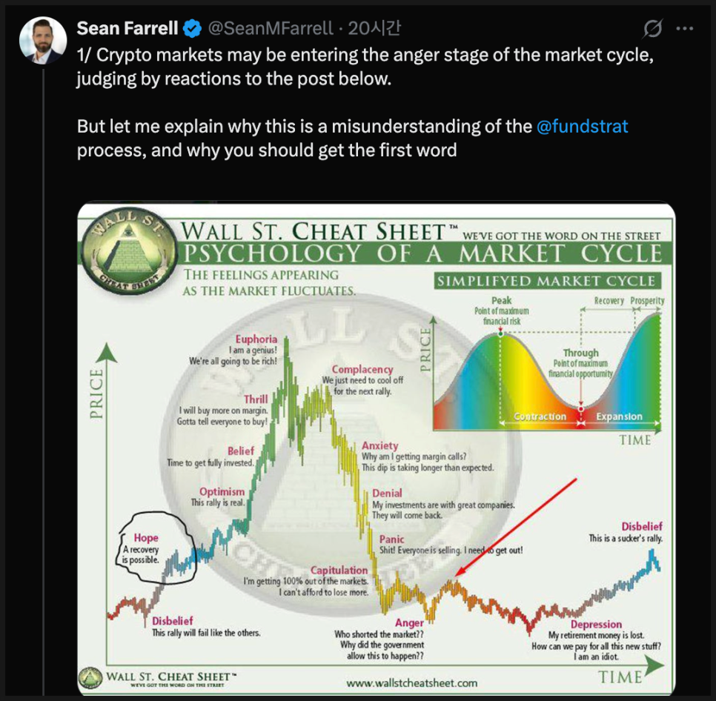This screenshot has height=701, width=716.
Task: Click the red arrow on the chart
Action: coord(515,528)
